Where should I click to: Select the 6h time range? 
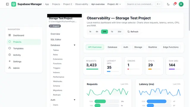tap(97, 32)
